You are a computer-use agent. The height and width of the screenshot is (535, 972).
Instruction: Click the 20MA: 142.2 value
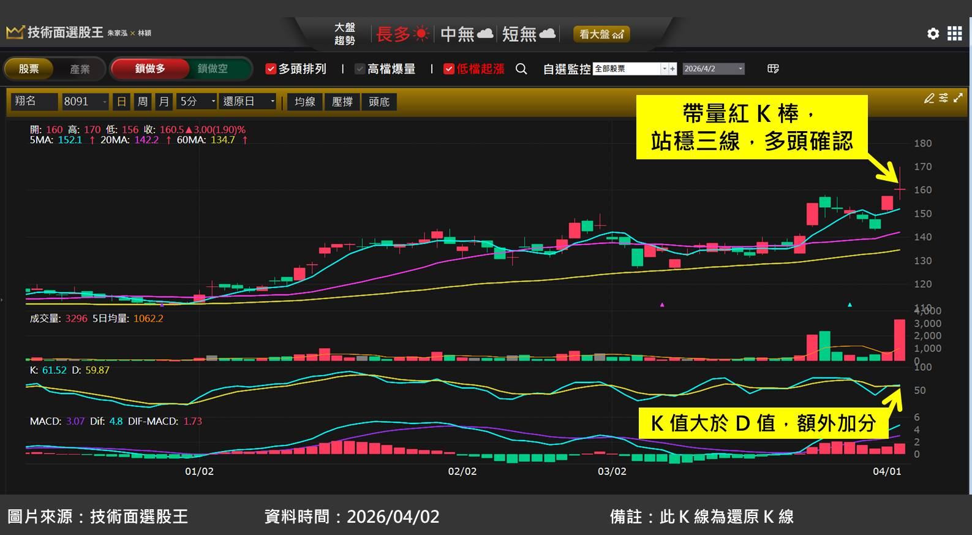pos(129,140)
